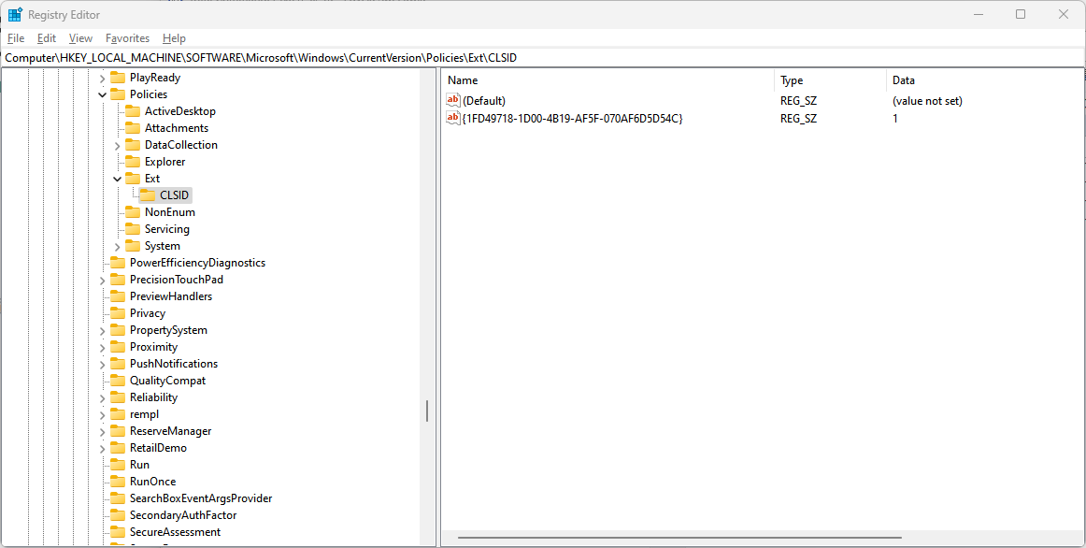Select the SearchBoxEventArgsProvider folder icon
The height and width of the screenshot is (548, 1086).
[x=118, y=498]
